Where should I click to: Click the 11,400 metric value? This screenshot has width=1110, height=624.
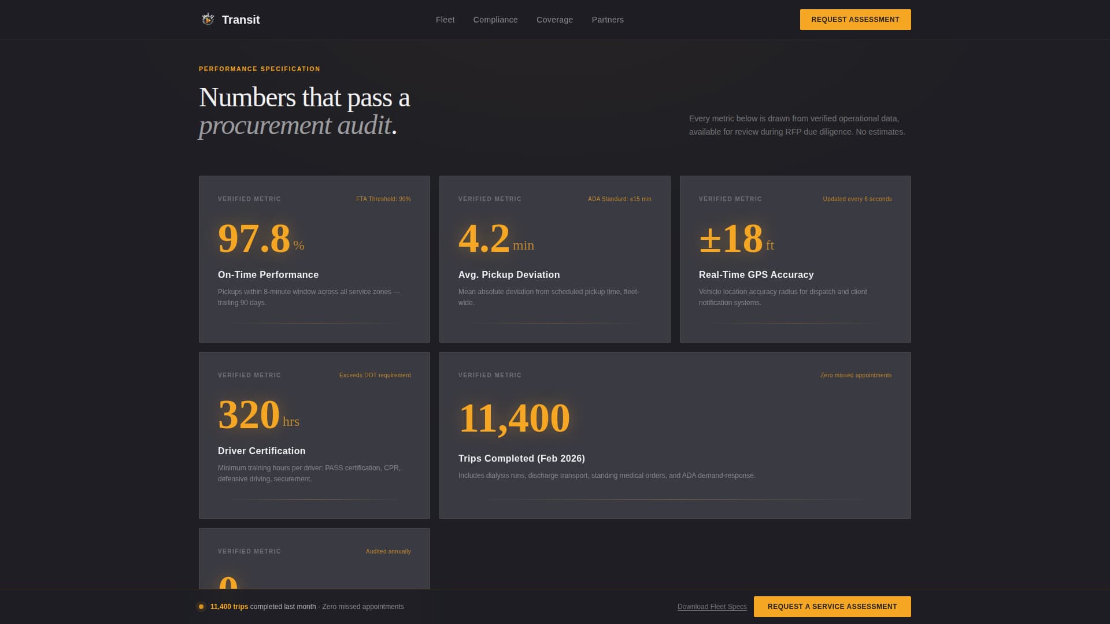point(514,418)
